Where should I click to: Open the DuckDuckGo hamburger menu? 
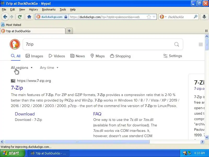pyautogui.click(x=201, y=44)
